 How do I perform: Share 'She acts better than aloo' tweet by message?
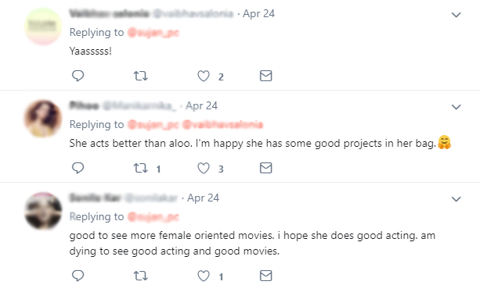tap(265, 168)
